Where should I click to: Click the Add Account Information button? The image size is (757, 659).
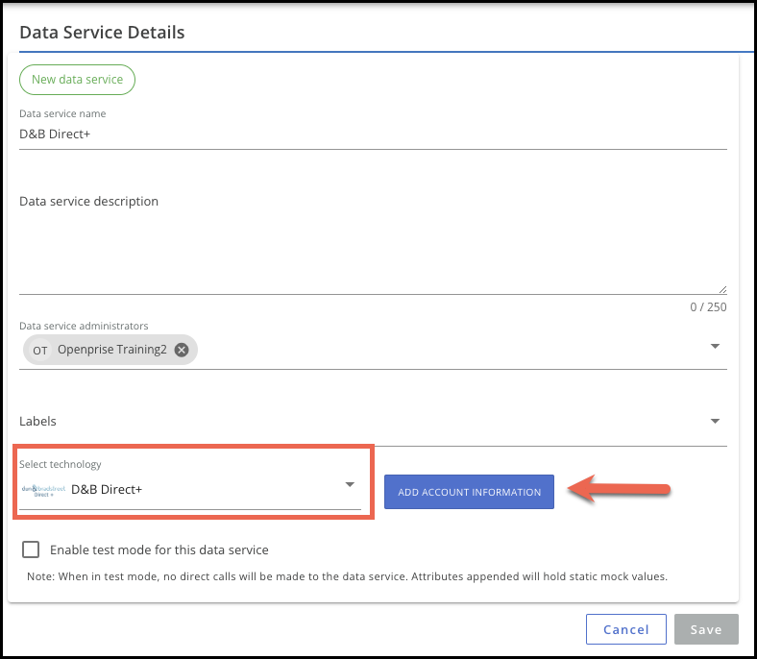coord(469,492)
